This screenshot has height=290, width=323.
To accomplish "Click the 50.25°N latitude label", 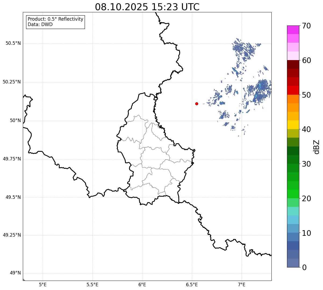I will [x=12, y=82].
